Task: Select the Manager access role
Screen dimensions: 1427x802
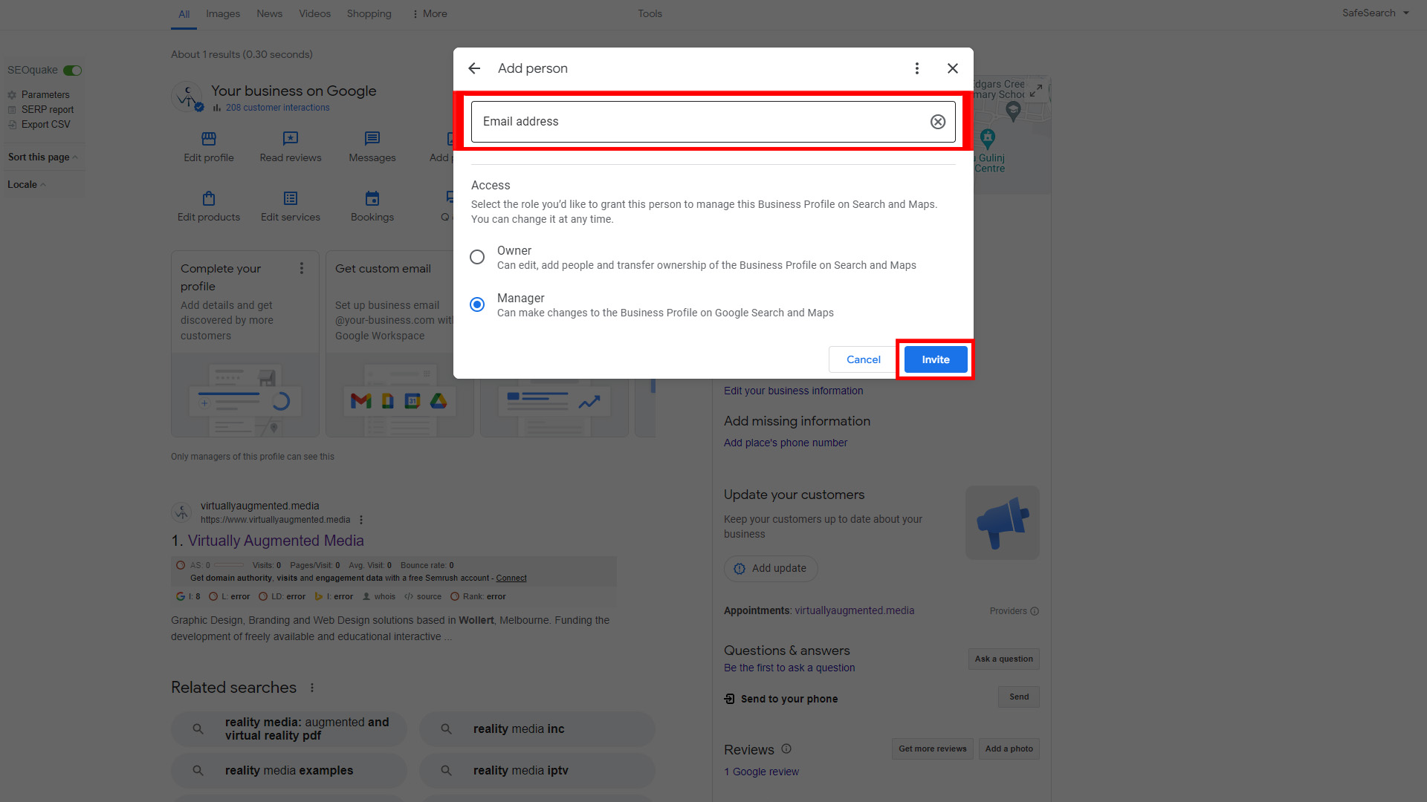Action: (x=477, y=304)
